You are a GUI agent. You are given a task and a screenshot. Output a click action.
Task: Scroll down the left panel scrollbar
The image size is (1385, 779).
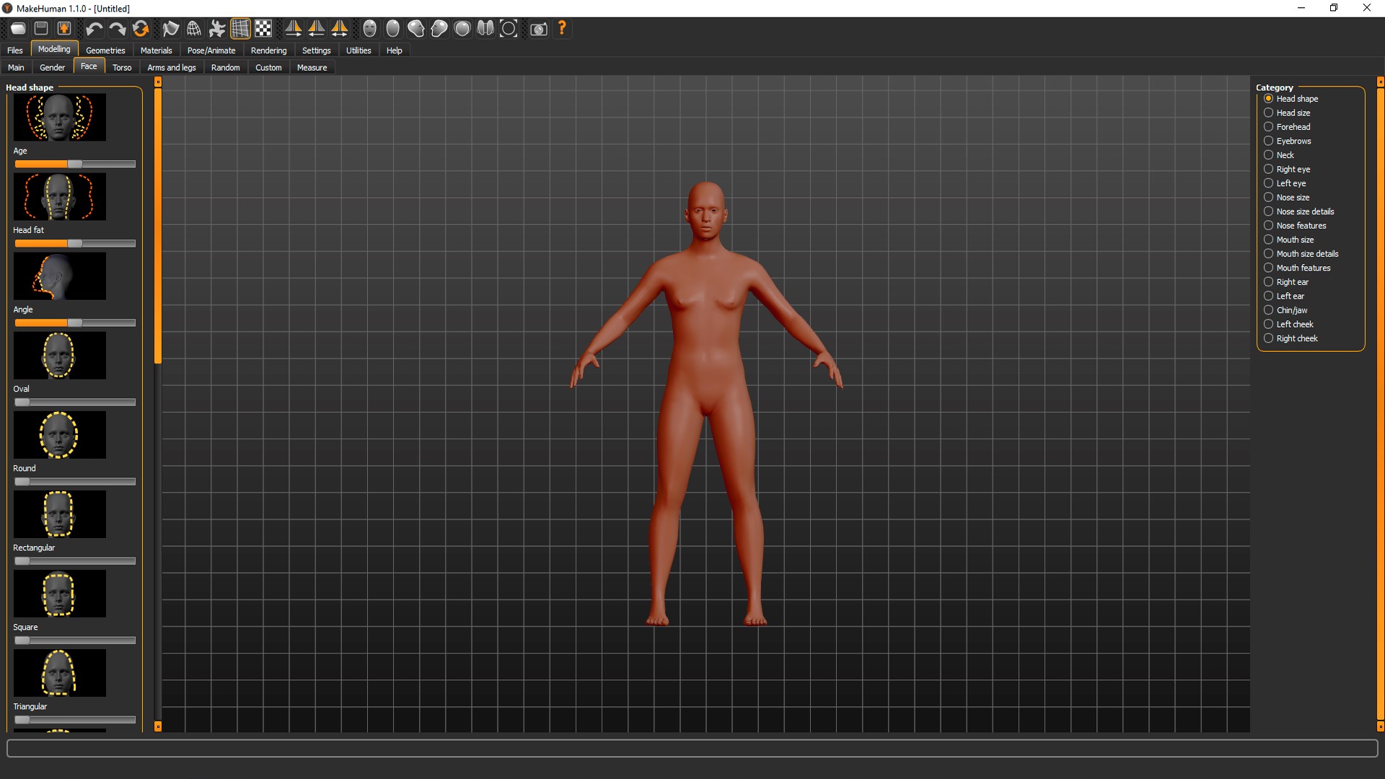click(158, 726)
